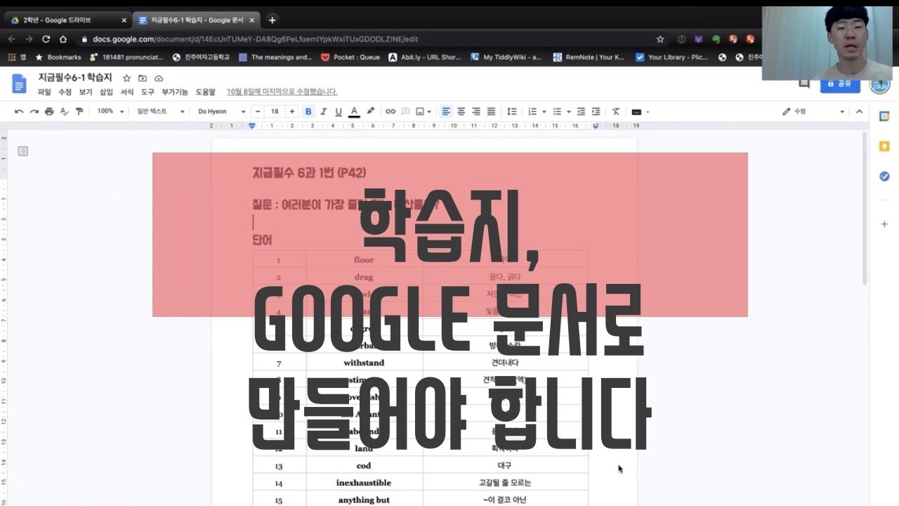Open a new browser tab
This screenshot has height=506, width=899.
tap(272, 20)
